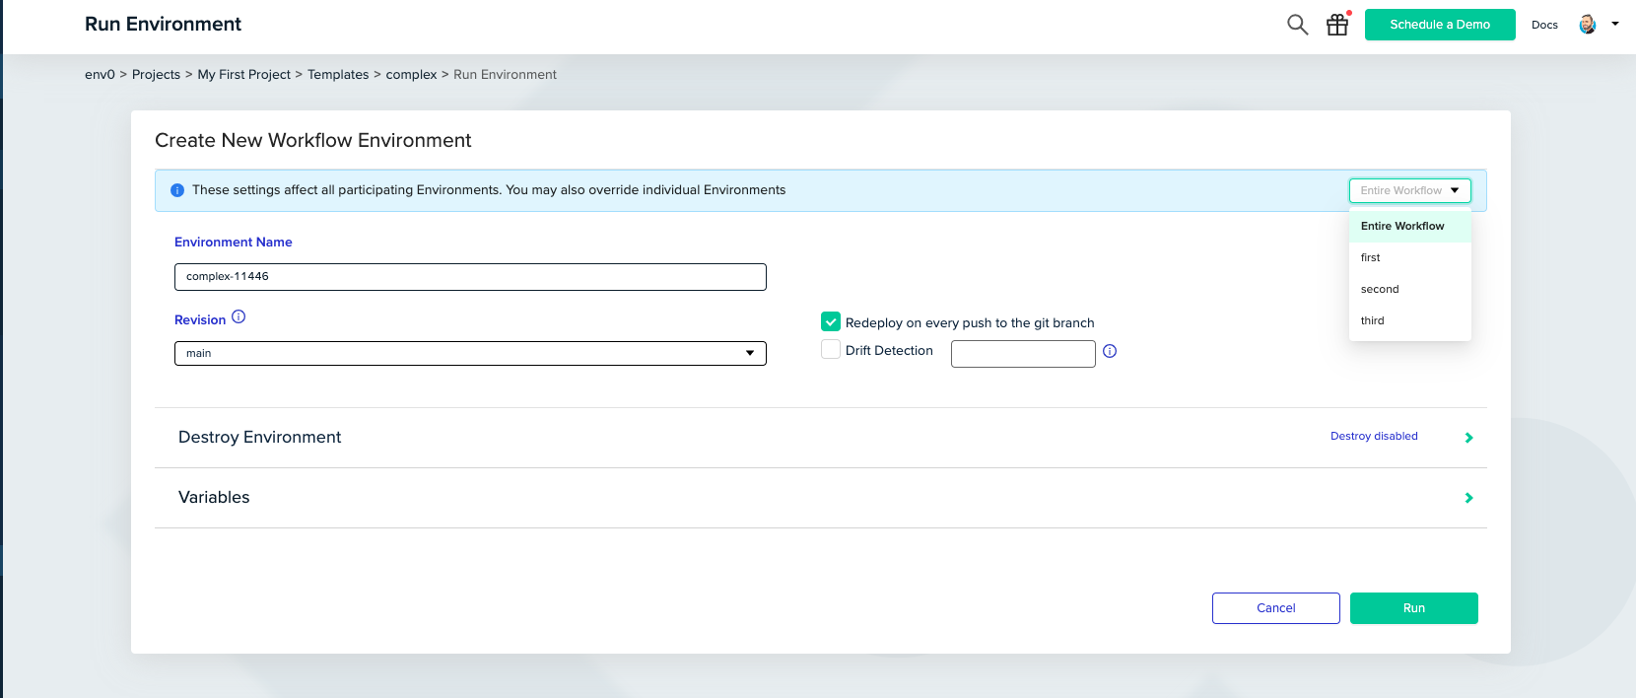This screenshot has height=698, width=1636.
Task: Click the Schedule a Demo button
Action: 1440,25
